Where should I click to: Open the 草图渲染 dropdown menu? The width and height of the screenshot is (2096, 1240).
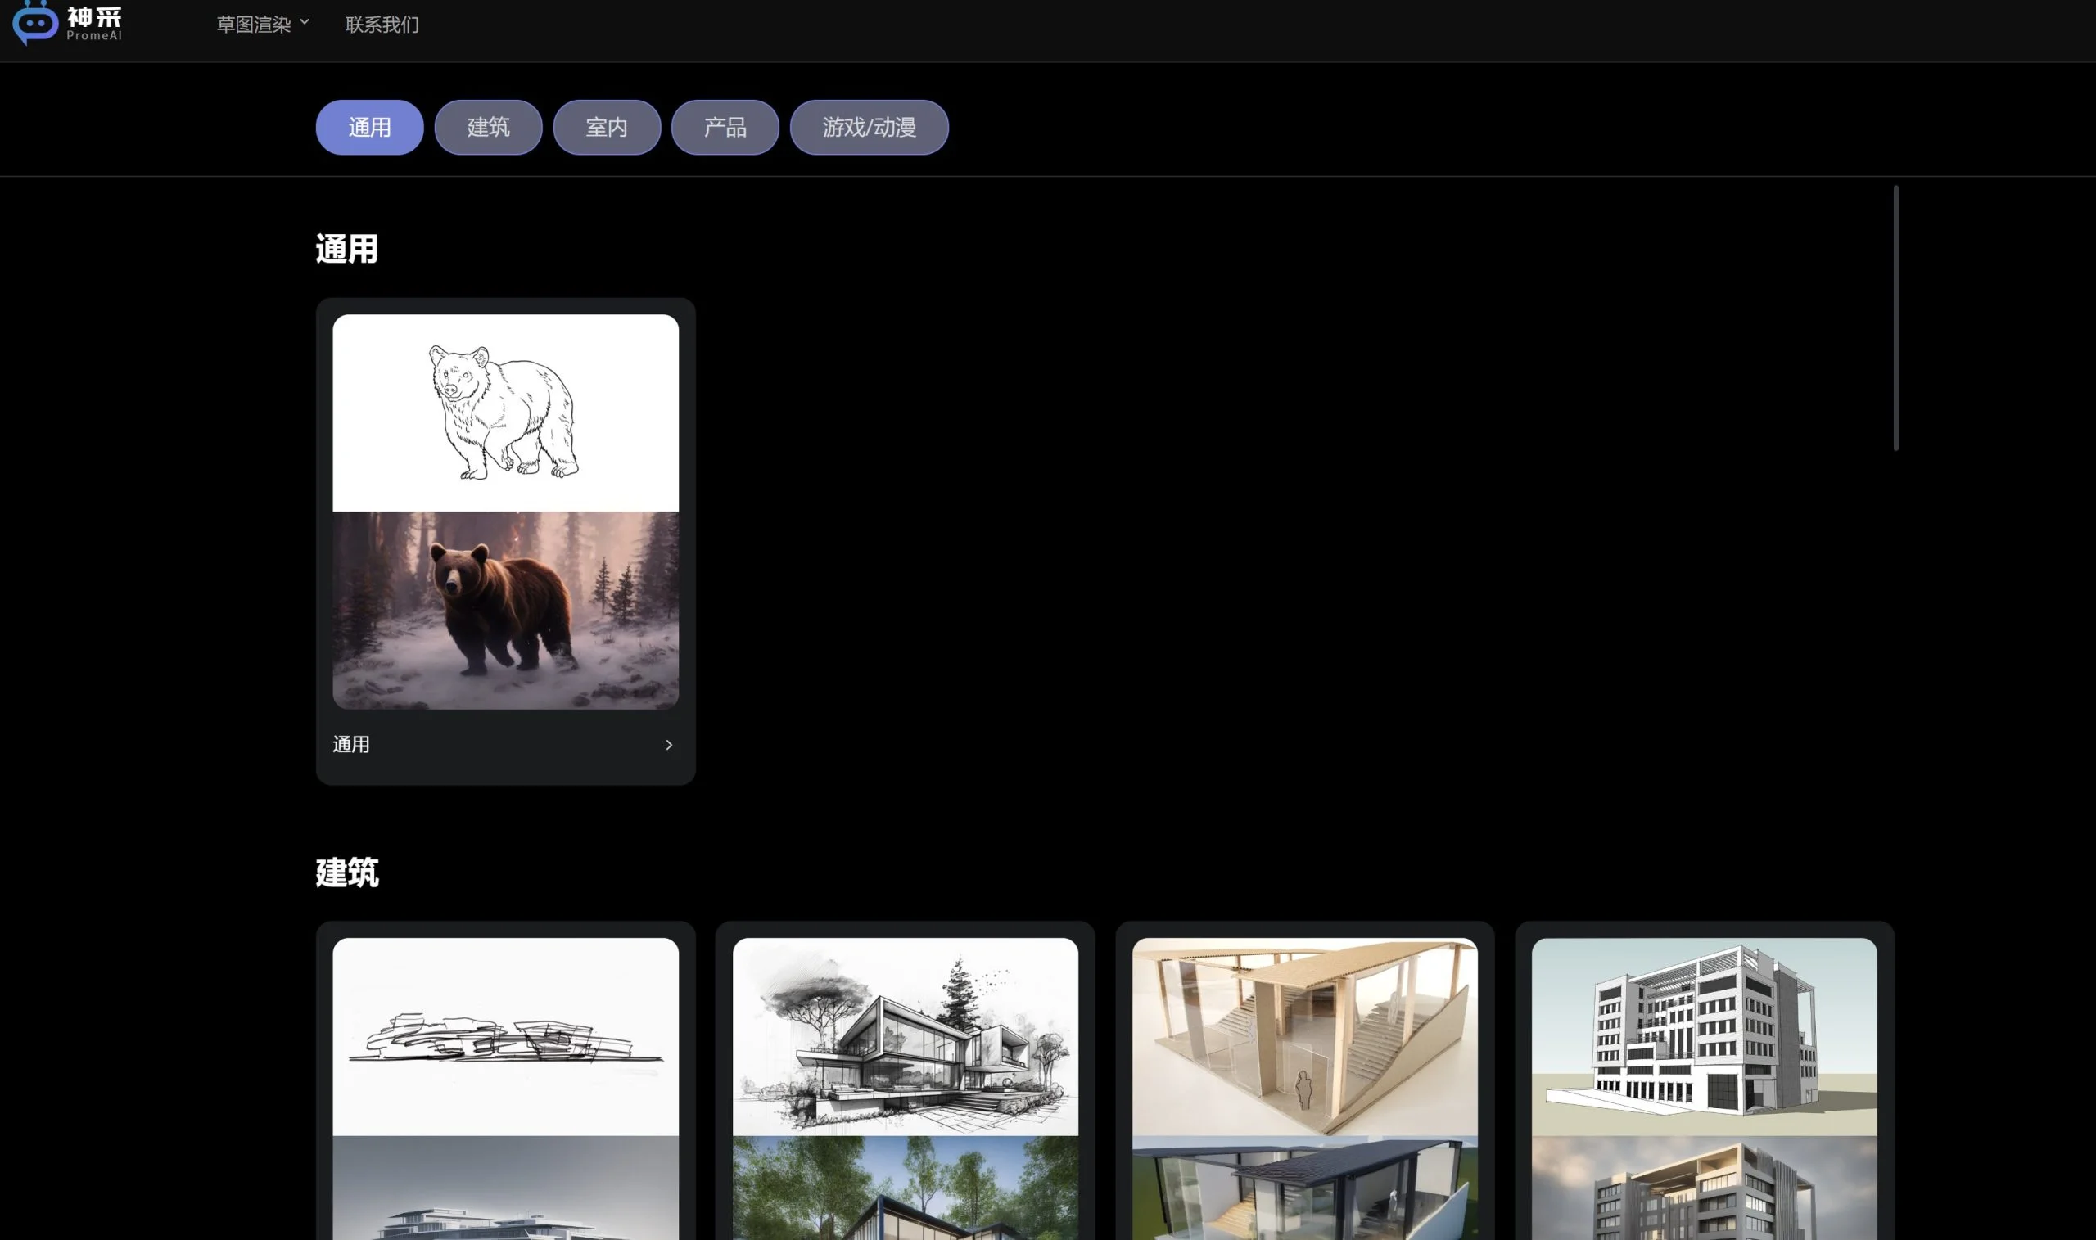(253, 25)
